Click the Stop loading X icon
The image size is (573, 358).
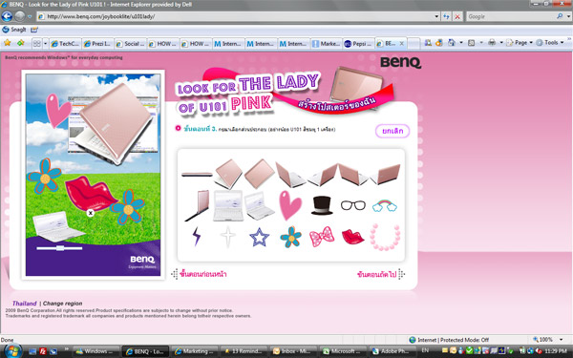click(457, 16)
